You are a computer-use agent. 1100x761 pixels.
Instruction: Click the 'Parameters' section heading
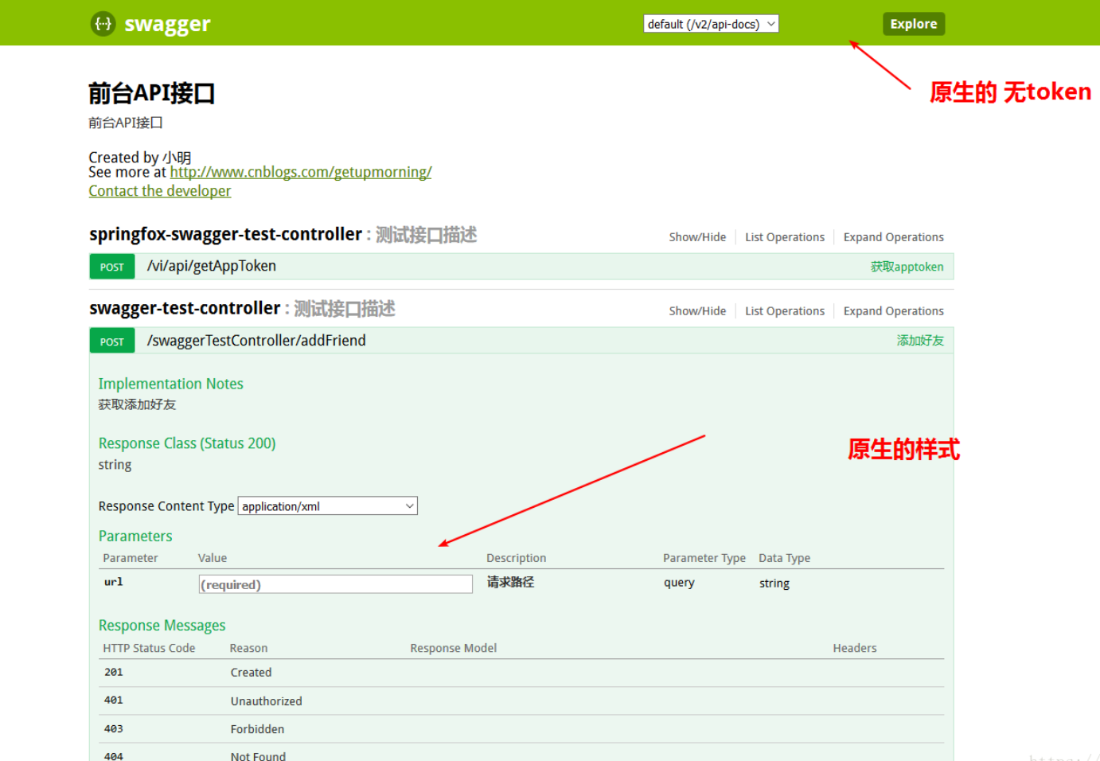tap(135, 537)
